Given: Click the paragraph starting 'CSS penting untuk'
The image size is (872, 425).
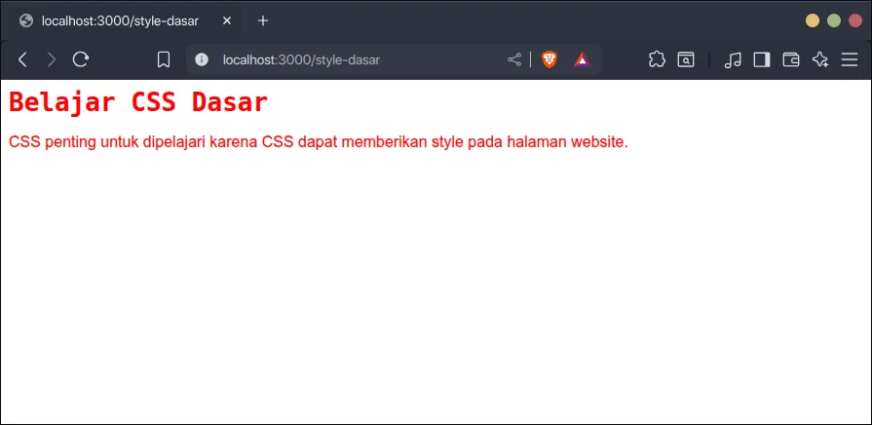Looking at the screenshot, I should [x=318, y=142].
